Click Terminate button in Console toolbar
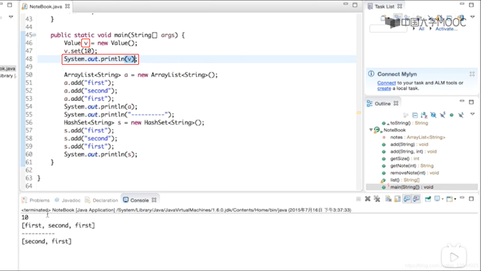The width and height of the screenshot is (481, 271). click(358, 199)
